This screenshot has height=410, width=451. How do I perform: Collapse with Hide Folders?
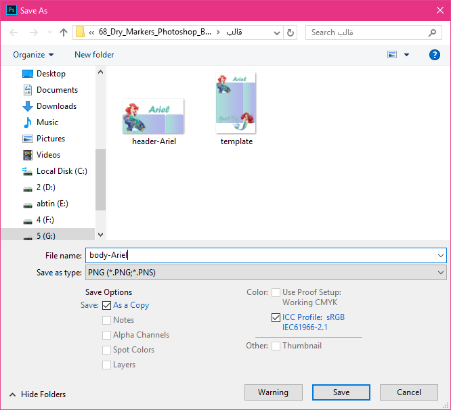38,394
